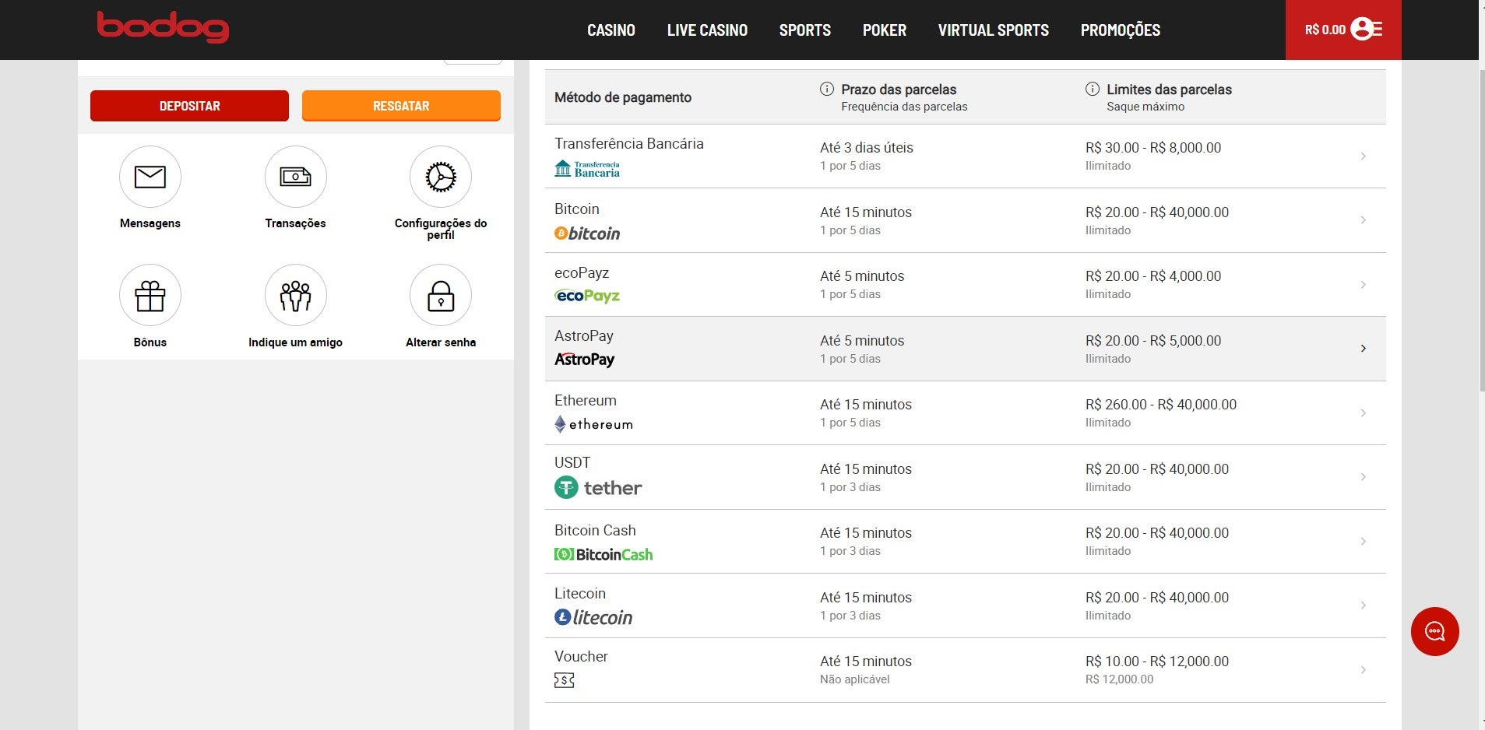Viewport: 1485px width, 730px height.
Task: Go to the POKER menu
Action: 885,30
